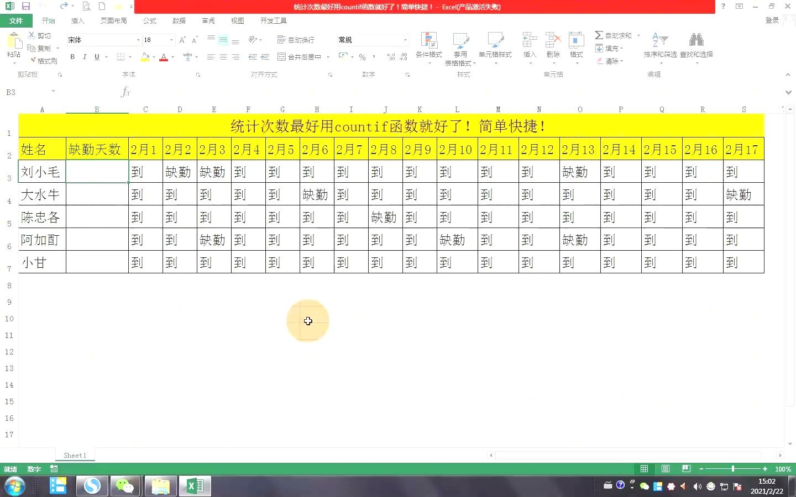Apply percentage style with % icon

coord(362,56)
